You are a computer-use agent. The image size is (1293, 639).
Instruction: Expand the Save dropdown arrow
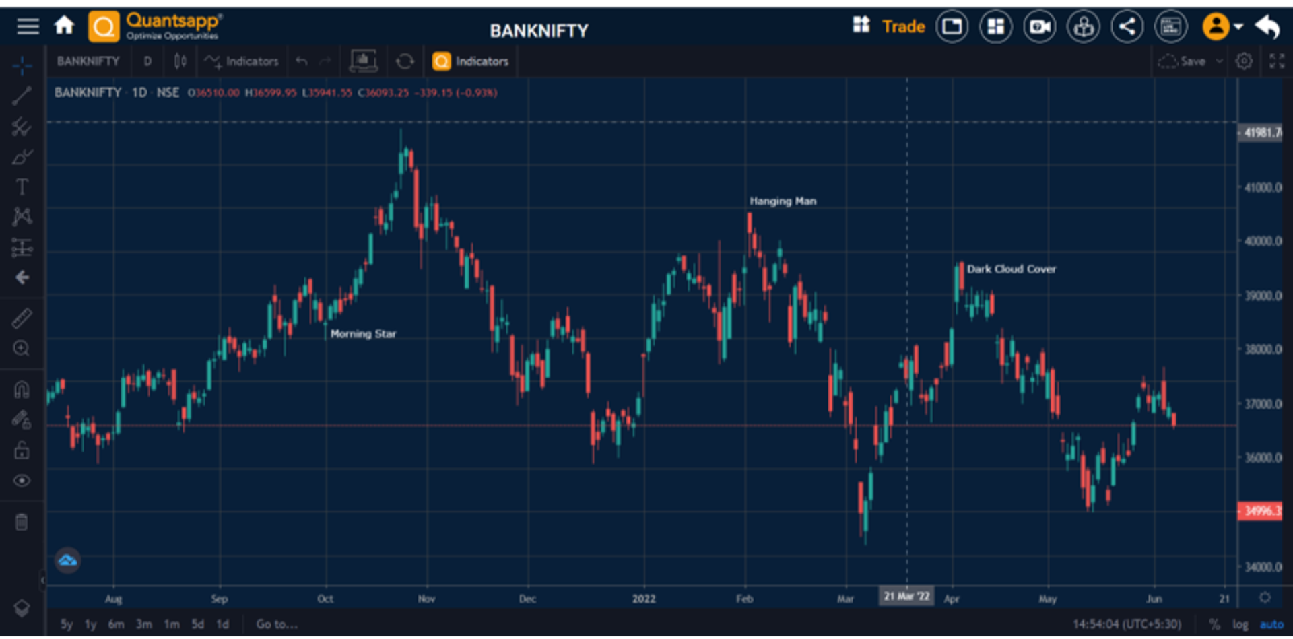click(1219, 61)
